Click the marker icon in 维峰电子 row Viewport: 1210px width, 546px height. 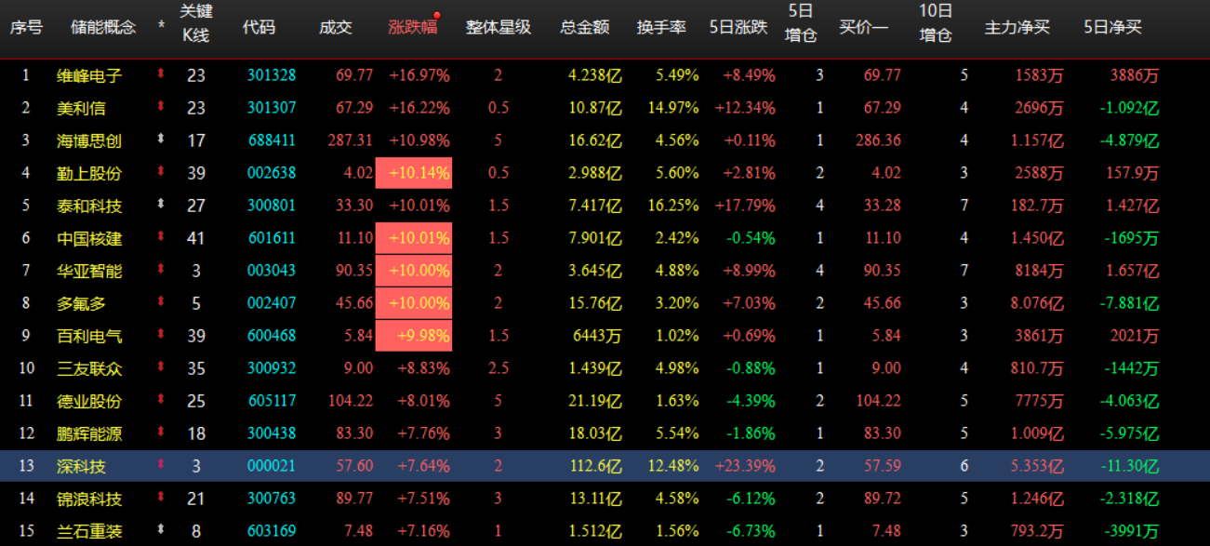tap(160, 73)
